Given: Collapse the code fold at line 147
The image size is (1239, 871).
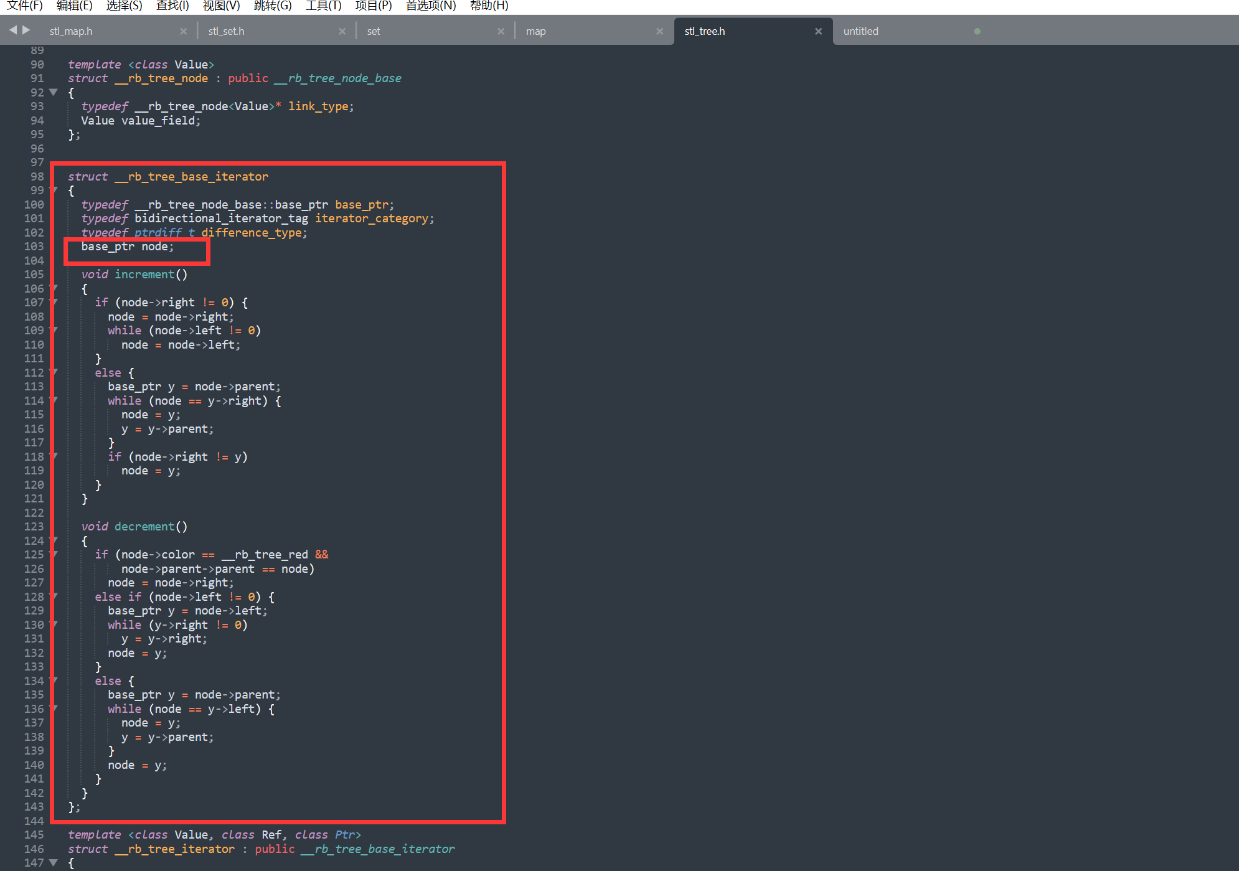Looking at the screenshot, I should coord(54,862).
